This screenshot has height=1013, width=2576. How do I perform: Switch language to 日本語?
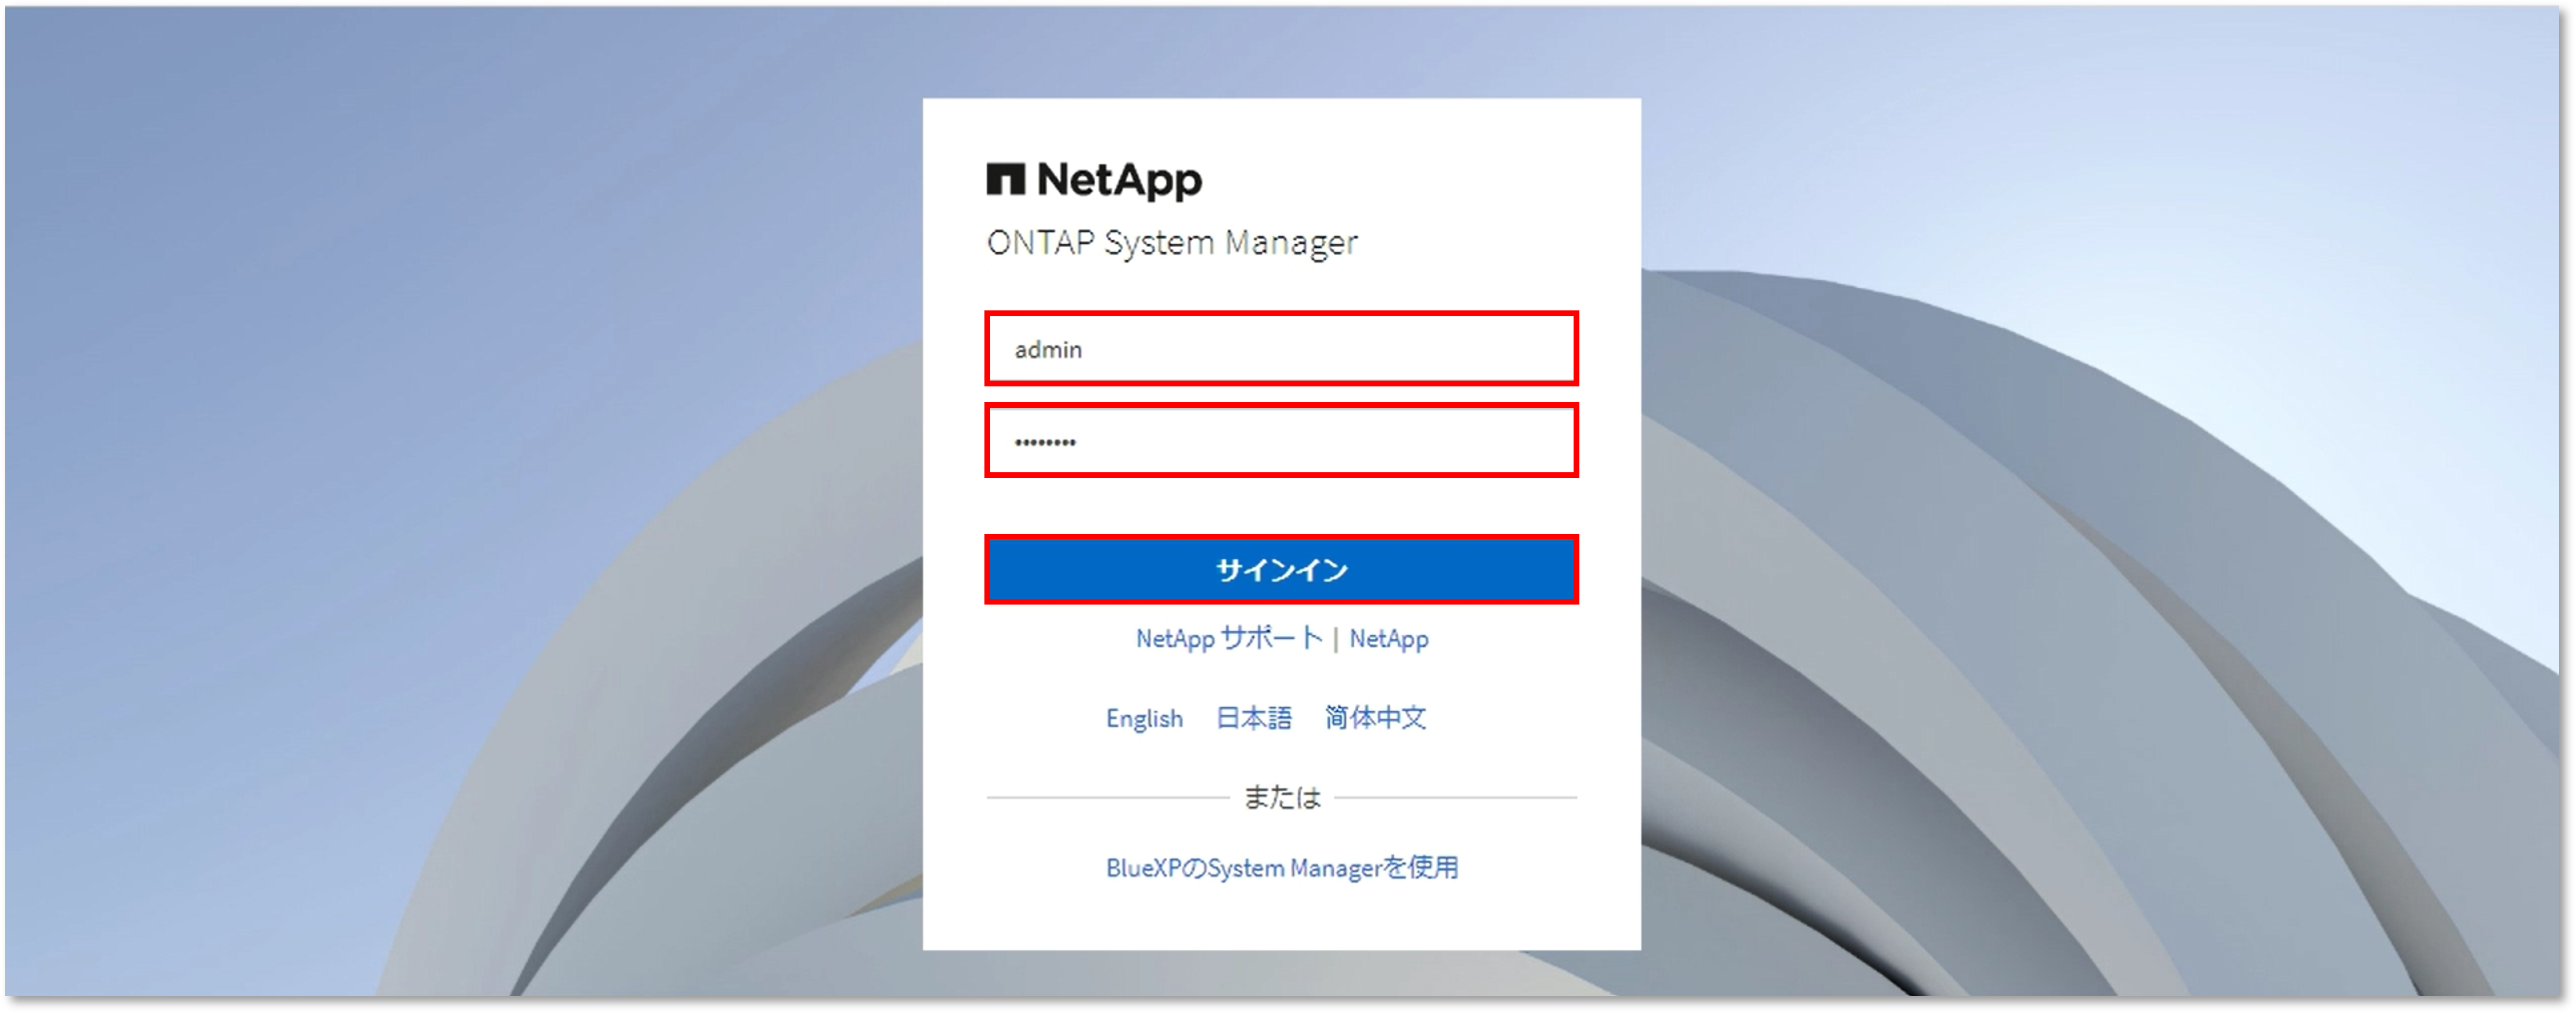coord(1253,718)
